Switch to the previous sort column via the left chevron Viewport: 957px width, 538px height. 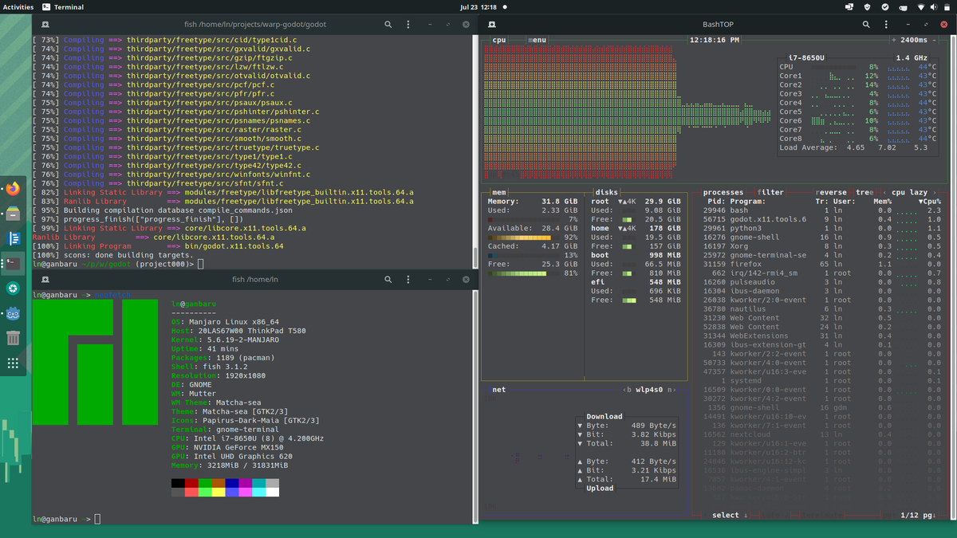884,191
